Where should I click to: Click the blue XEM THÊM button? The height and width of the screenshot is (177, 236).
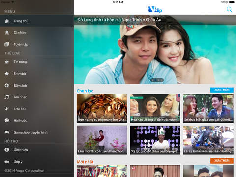click(x=222, y=90)
